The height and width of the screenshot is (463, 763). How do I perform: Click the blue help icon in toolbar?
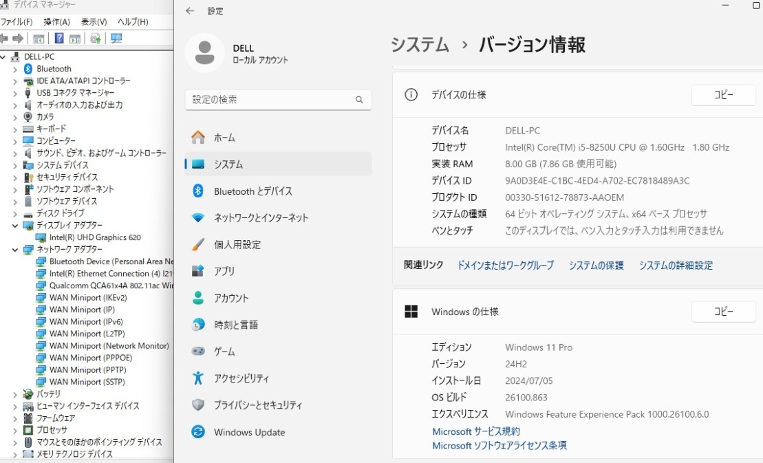point(59,39)
